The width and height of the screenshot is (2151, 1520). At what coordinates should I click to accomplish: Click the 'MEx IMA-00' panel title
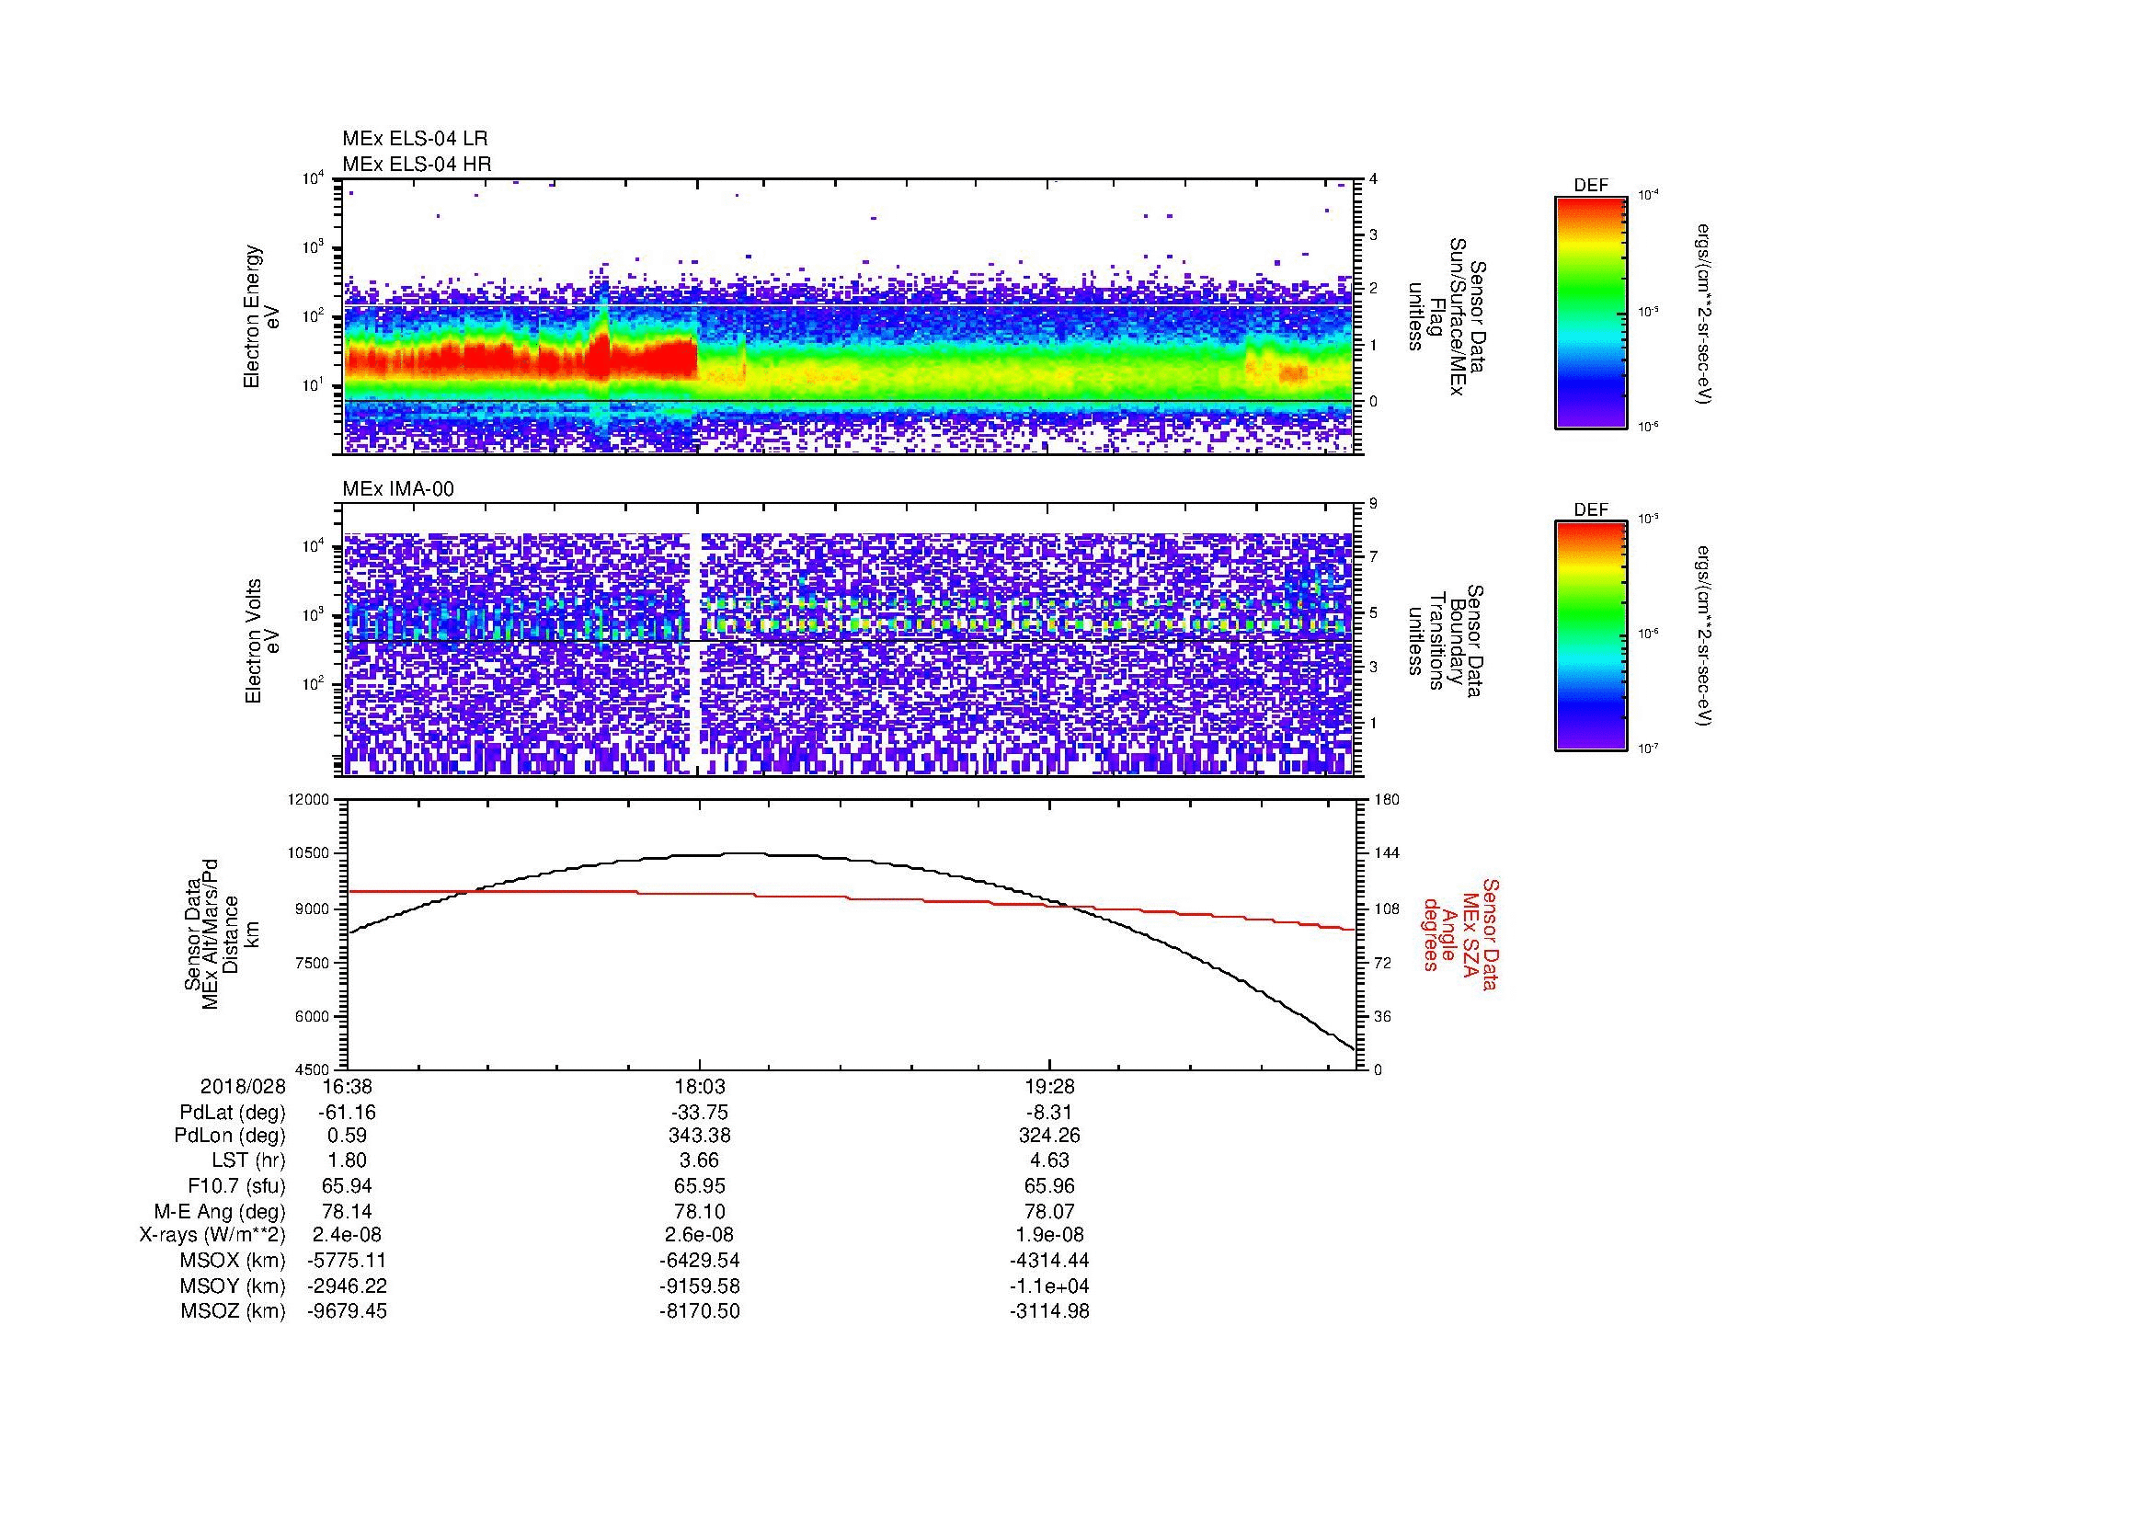398,489
